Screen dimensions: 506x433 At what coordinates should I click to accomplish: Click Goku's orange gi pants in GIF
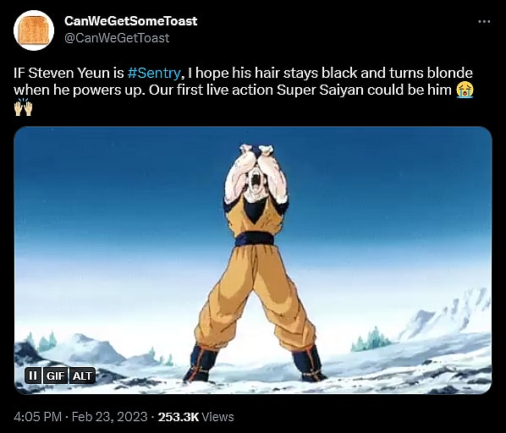coord(255,297)
